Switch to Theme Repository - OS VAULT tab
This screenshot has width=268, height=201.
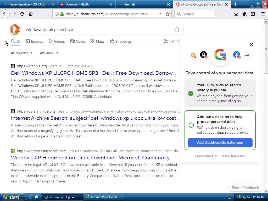(27, 4)
